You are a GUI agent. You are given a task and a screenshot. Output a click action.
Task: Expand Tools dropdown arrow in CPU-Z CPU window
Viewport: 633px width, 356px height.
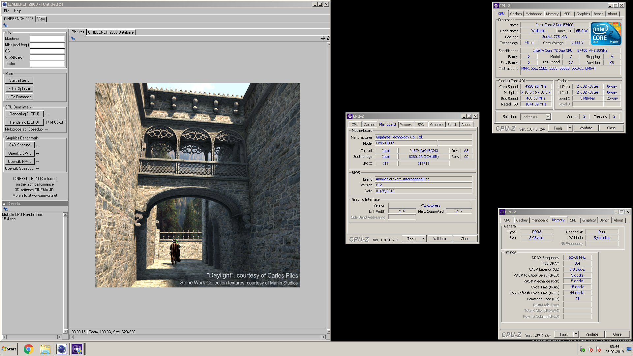pyautogui.click(x=570, y=128)
